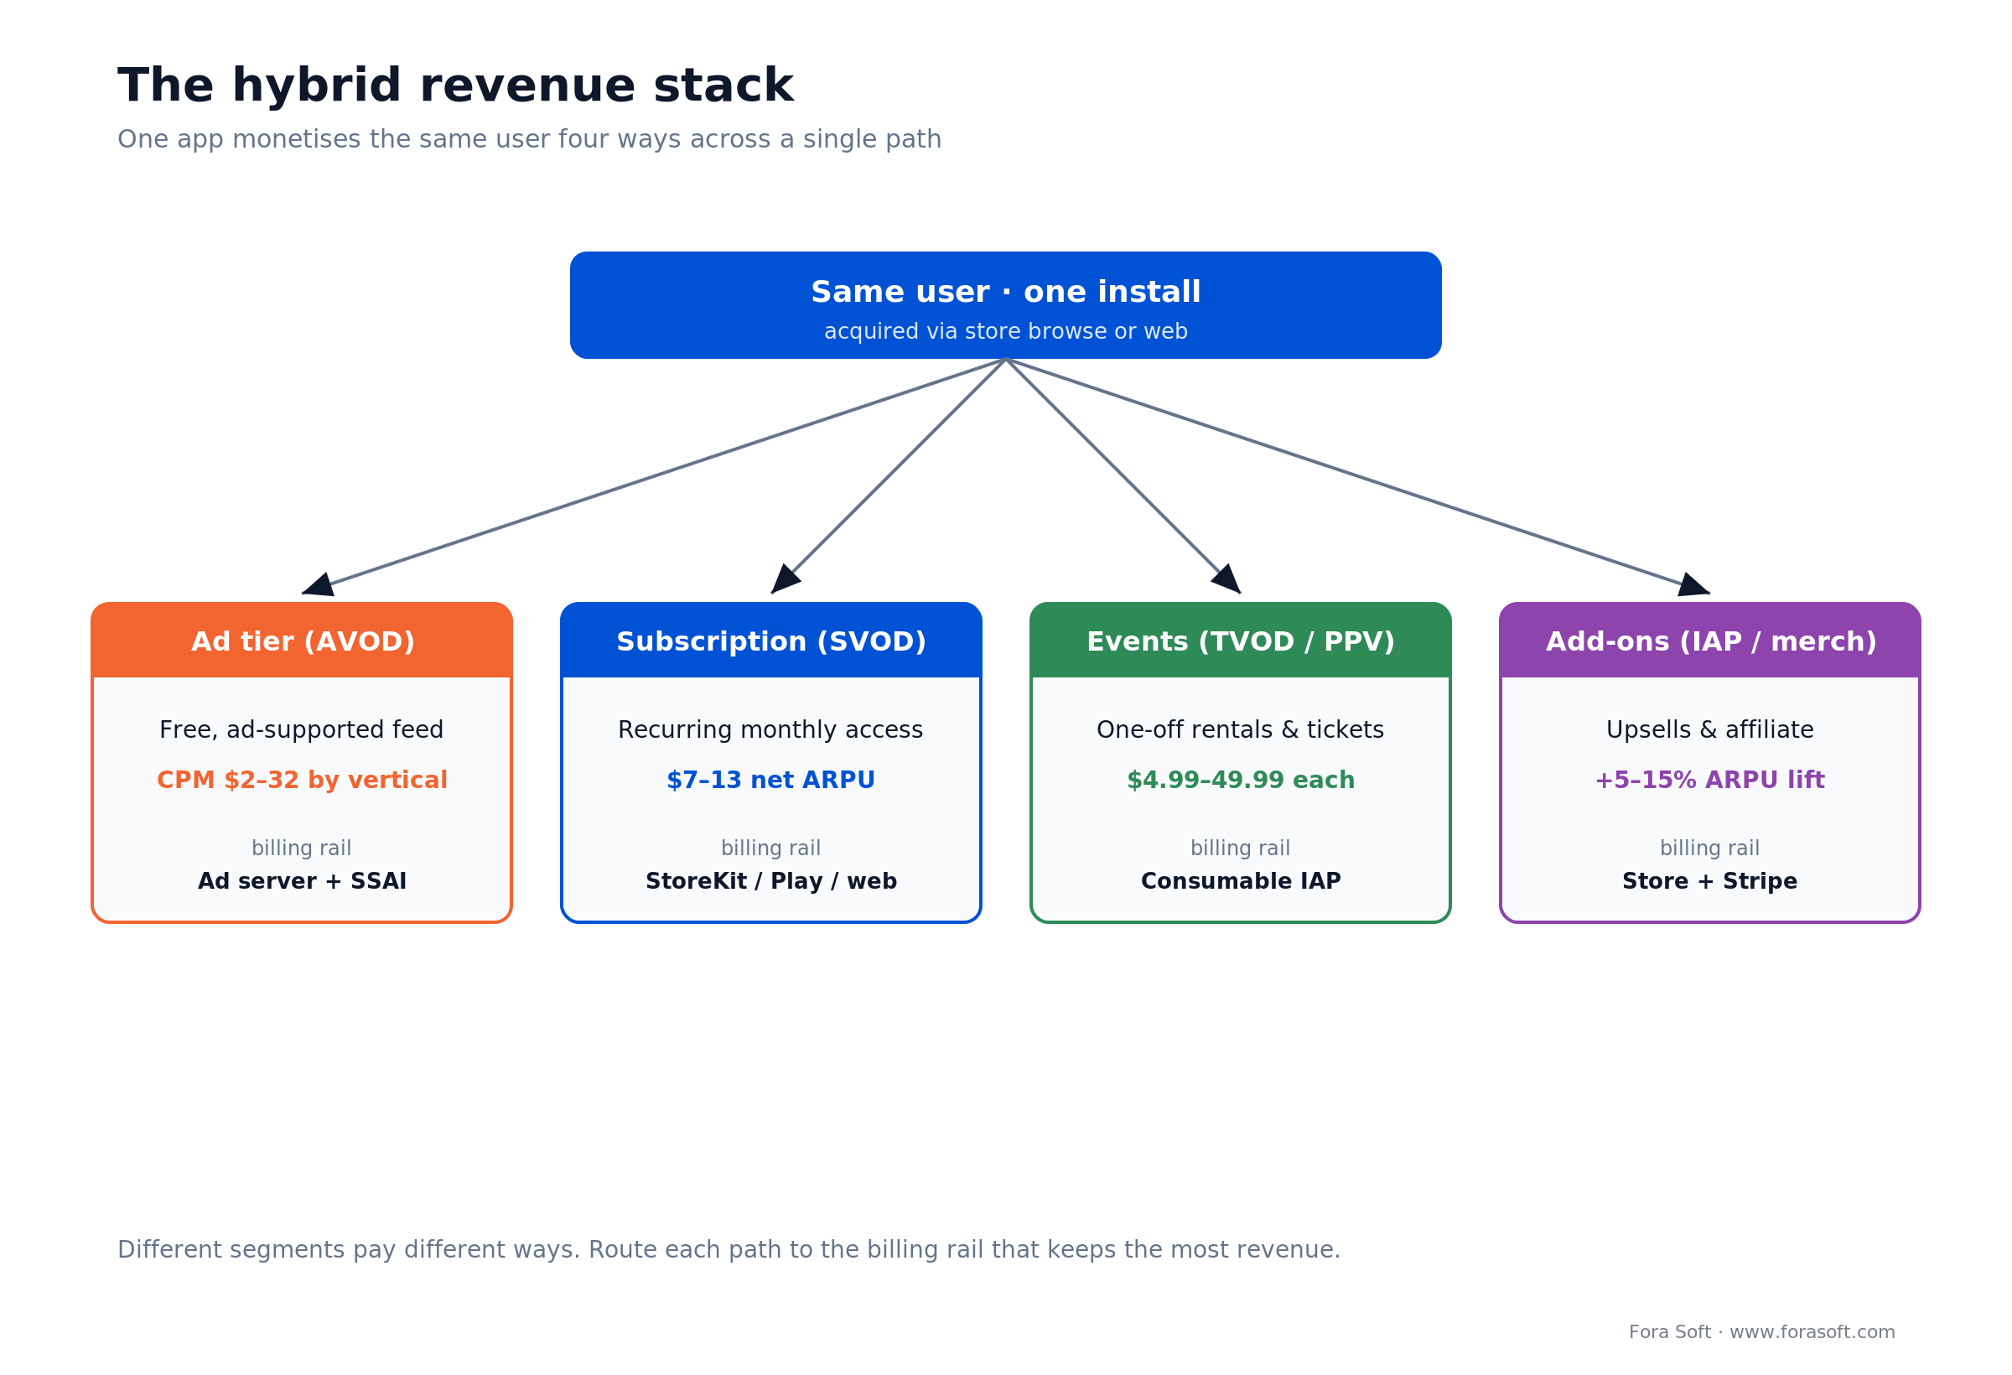This screenshot has width=2012, height=1375.
Task: Select 'Ad server + SSAI' billing rail
Action: (302, 881)
